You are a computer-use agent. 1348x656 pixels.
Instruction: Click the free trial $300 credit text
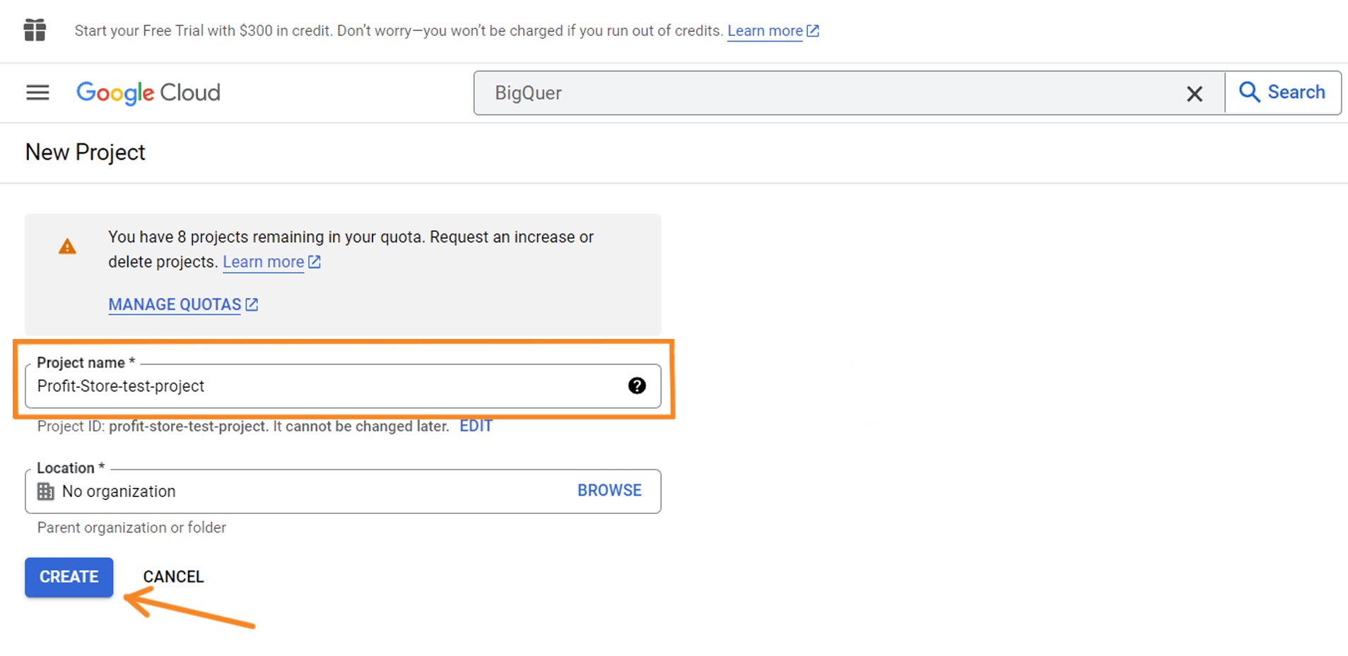pyautogui.click(x=399, y=31)
